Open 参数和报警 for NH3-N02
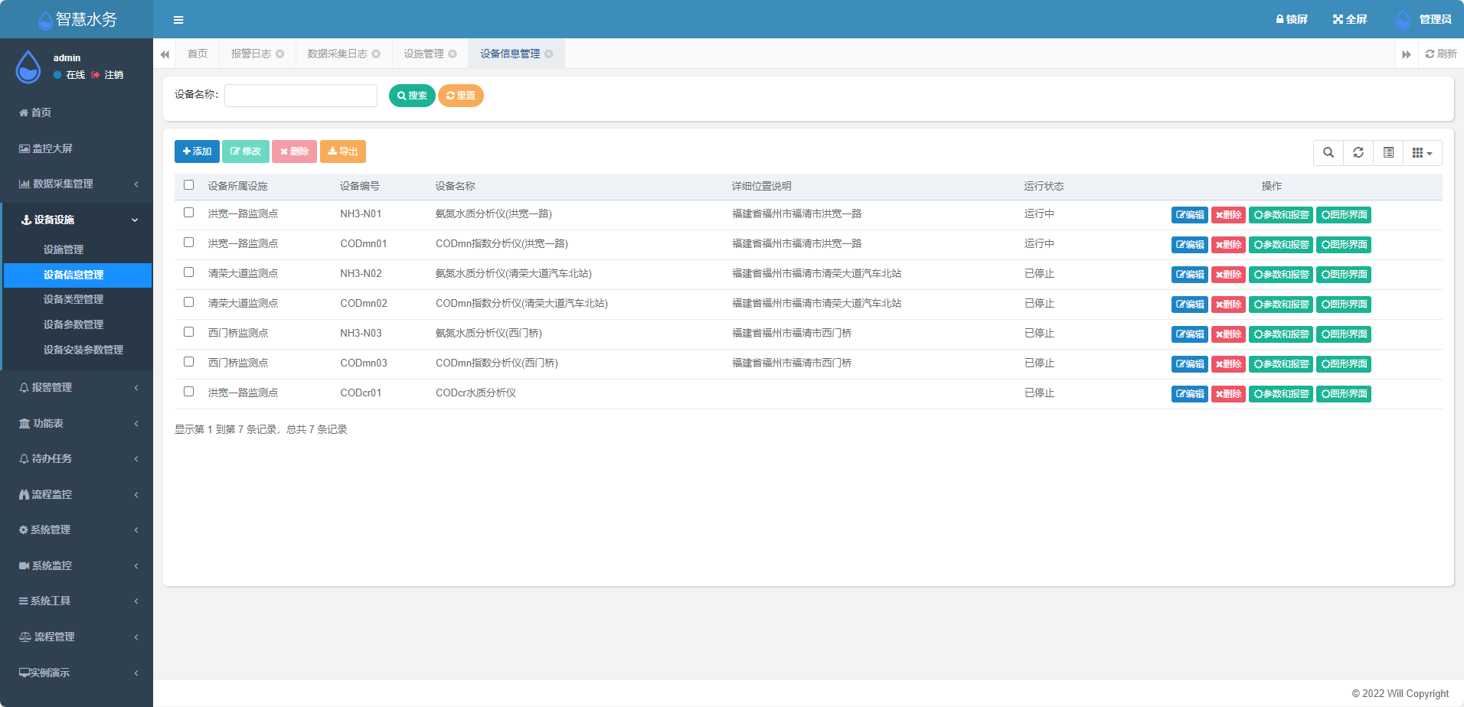 [x=1281, y=275]
